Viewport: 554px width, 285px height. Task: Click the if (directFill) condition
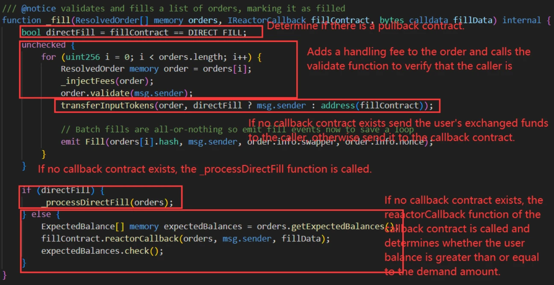[x=63, y=190]
